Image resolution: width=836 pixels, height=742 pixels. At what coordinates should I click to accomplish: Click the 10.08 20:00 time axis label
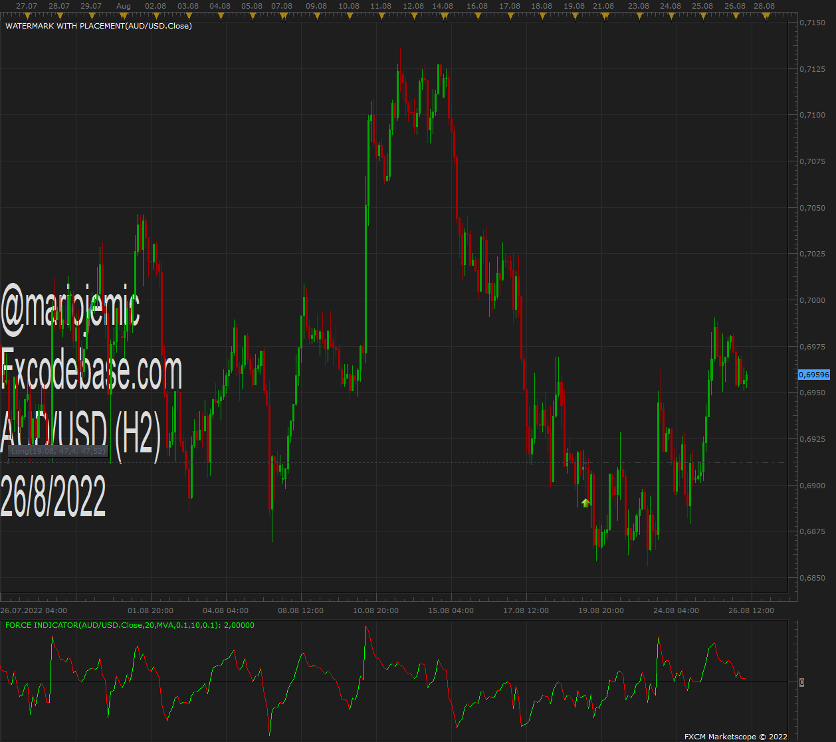coord(375,610)
